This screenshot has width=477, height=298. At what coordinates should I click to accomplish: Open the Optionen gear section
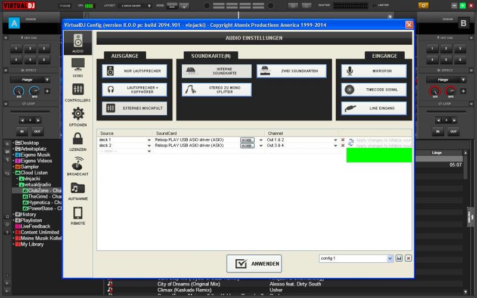[78, 117]
